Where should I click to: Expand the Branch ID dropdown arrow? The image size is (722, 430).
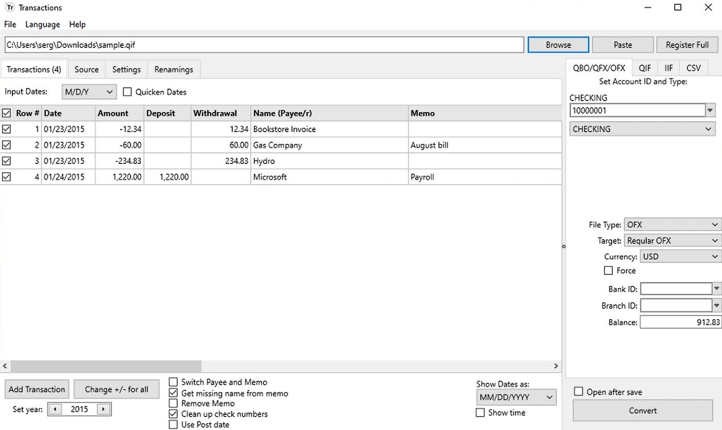coord(716,305)
